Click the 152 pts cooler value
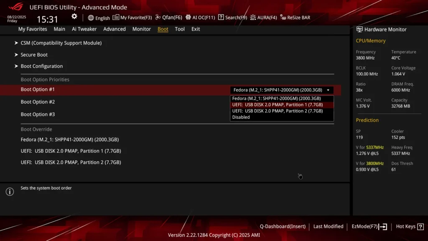This screenshot has height=241, width=428. (x=398, y=137)
